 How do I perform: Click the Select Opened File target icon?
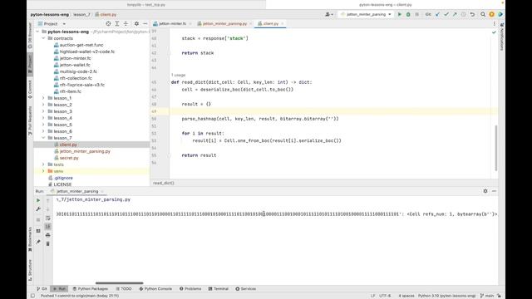coord(108,24)
